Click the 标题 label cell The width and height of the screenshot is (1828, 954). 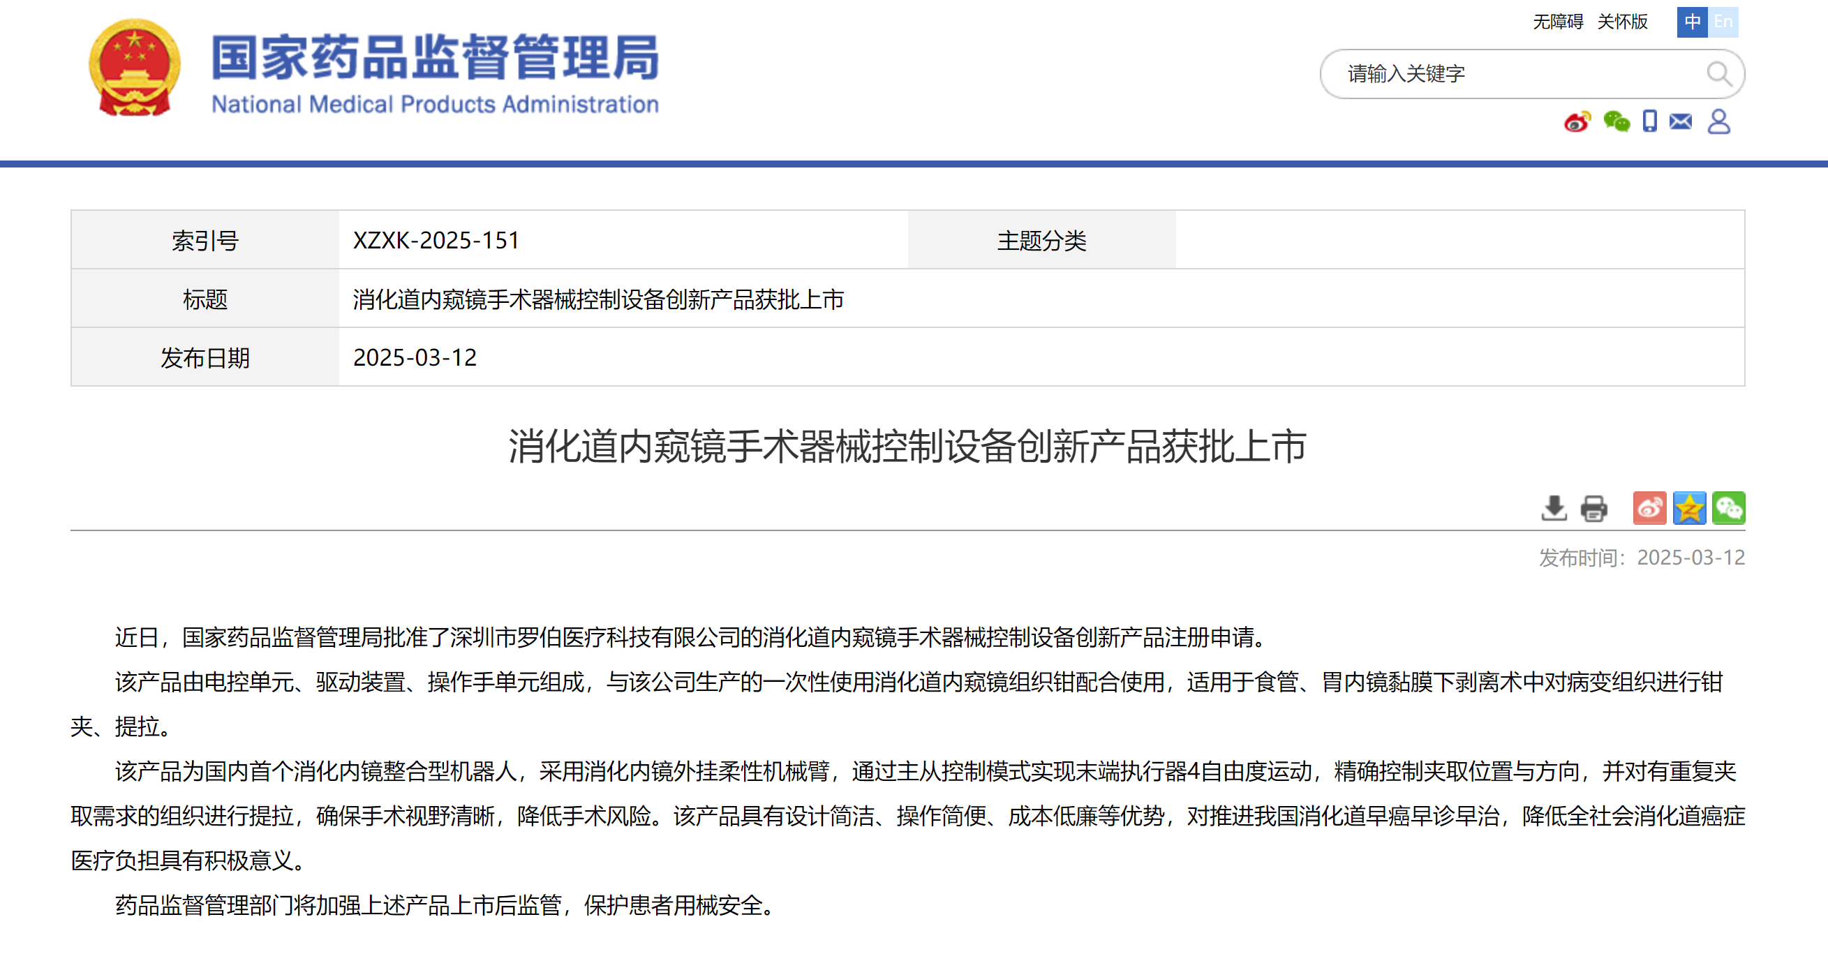click(205, 299)
